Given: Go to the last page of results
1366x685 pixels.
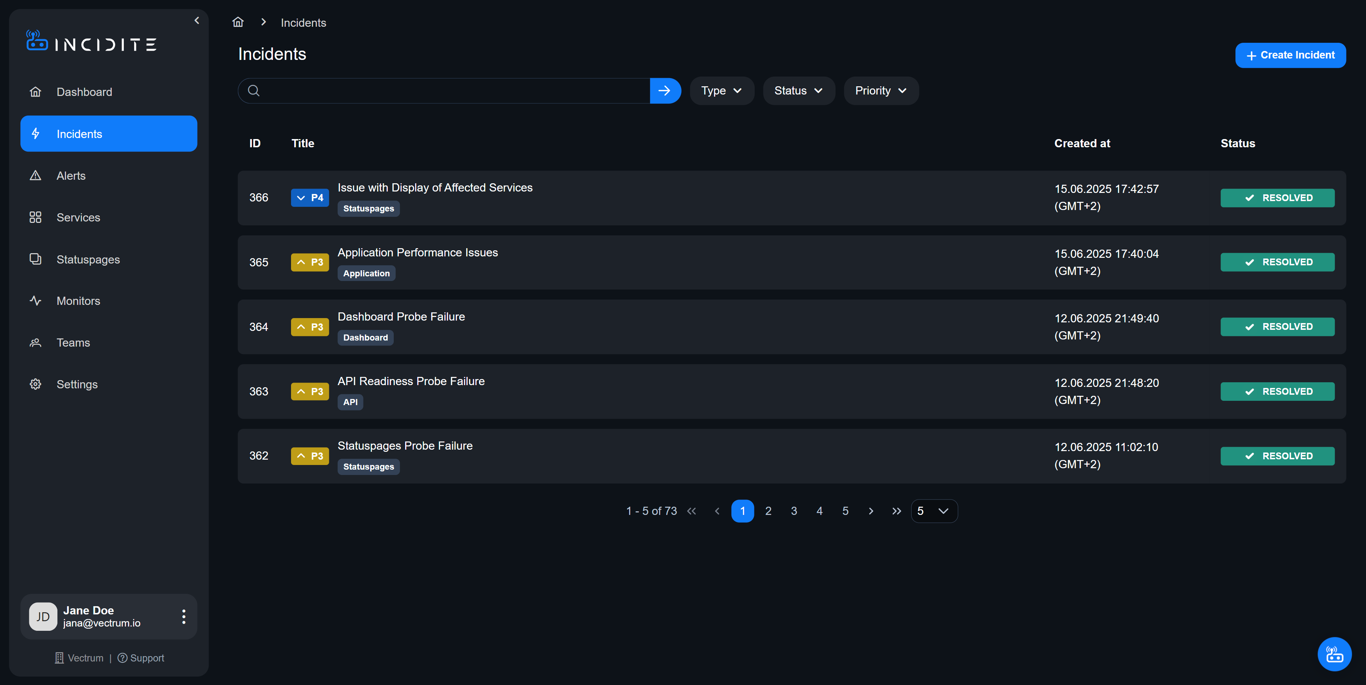Looking at the screenshot, I should [896, 511].
